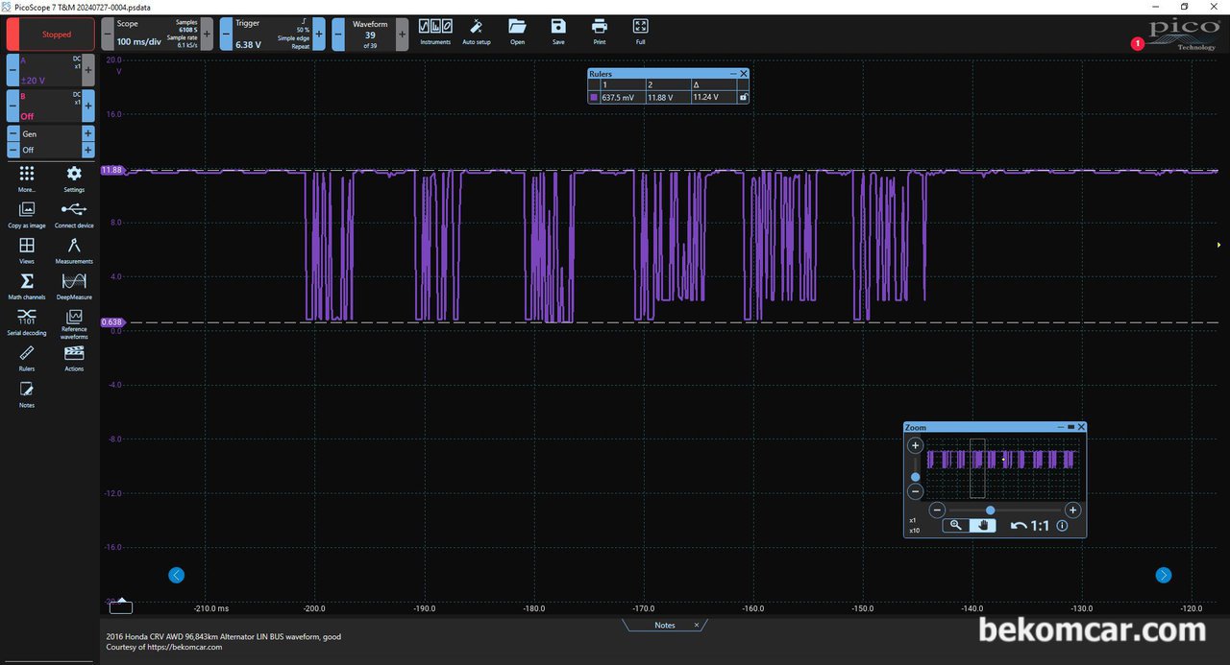Raise the Trigger level with plus
Viewport: 1230px width, 665px height.
click(x=319, y=35)
